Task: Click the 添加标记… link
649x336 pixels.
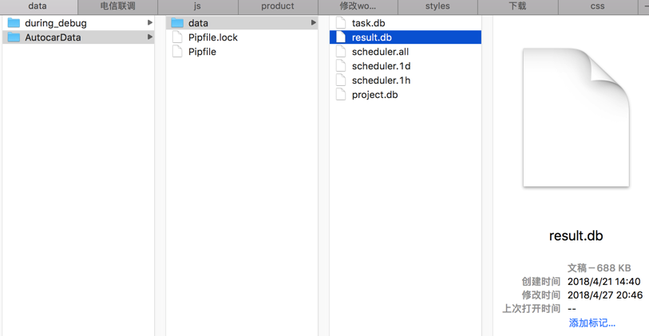Action: coord(592,323)
